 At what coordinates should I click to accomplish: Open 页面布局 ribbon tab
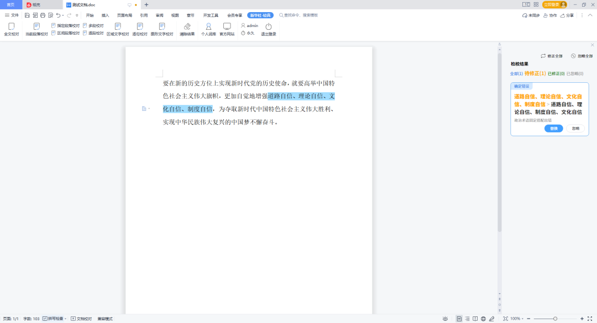pyautogui.click(x=124, y=15)
